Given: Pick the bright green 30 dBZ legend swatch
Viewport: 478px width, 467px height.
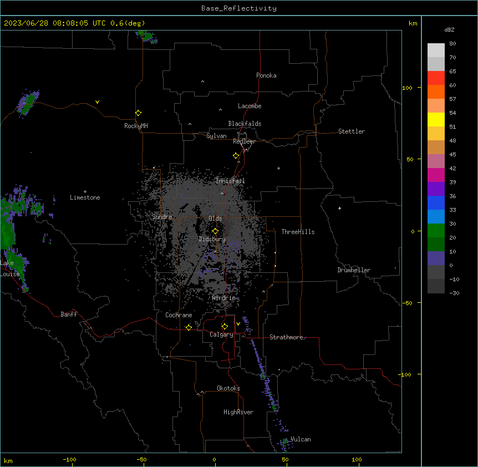Looking at the screenshot, I should [436, 231].
